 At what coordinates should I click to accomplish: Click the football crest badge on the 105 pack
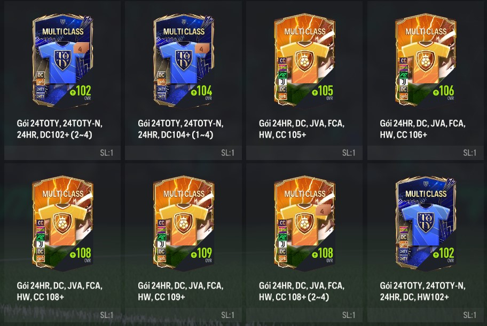point(304,61)
